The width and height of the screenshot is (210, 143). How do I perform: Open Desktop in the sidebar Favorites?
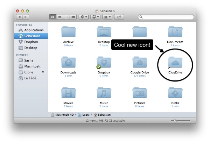31,48
